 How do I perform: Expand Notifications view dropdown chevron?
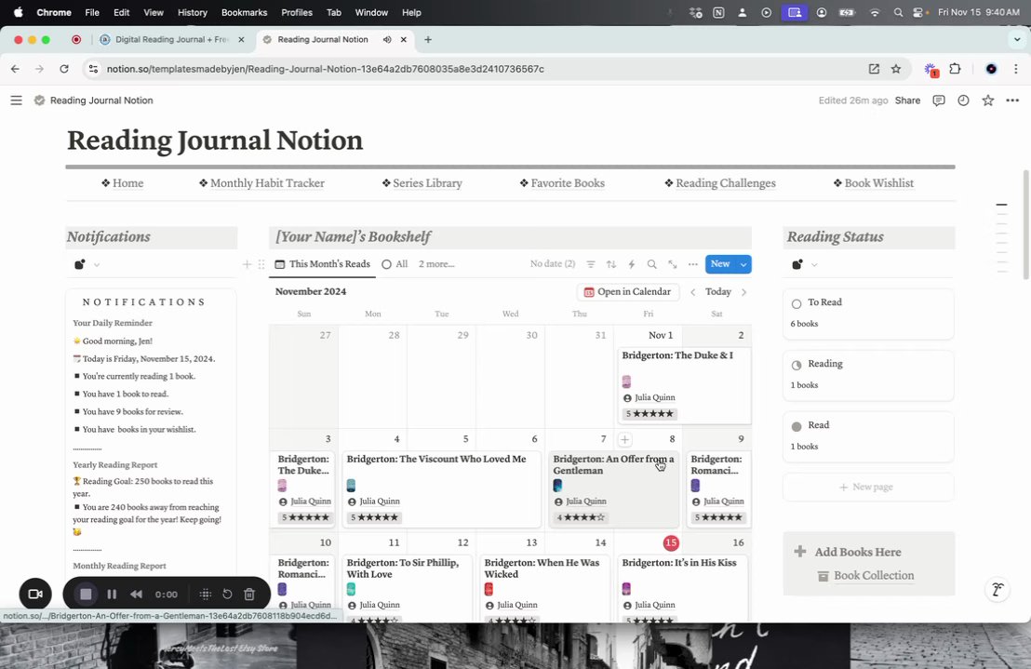(97, 265)
